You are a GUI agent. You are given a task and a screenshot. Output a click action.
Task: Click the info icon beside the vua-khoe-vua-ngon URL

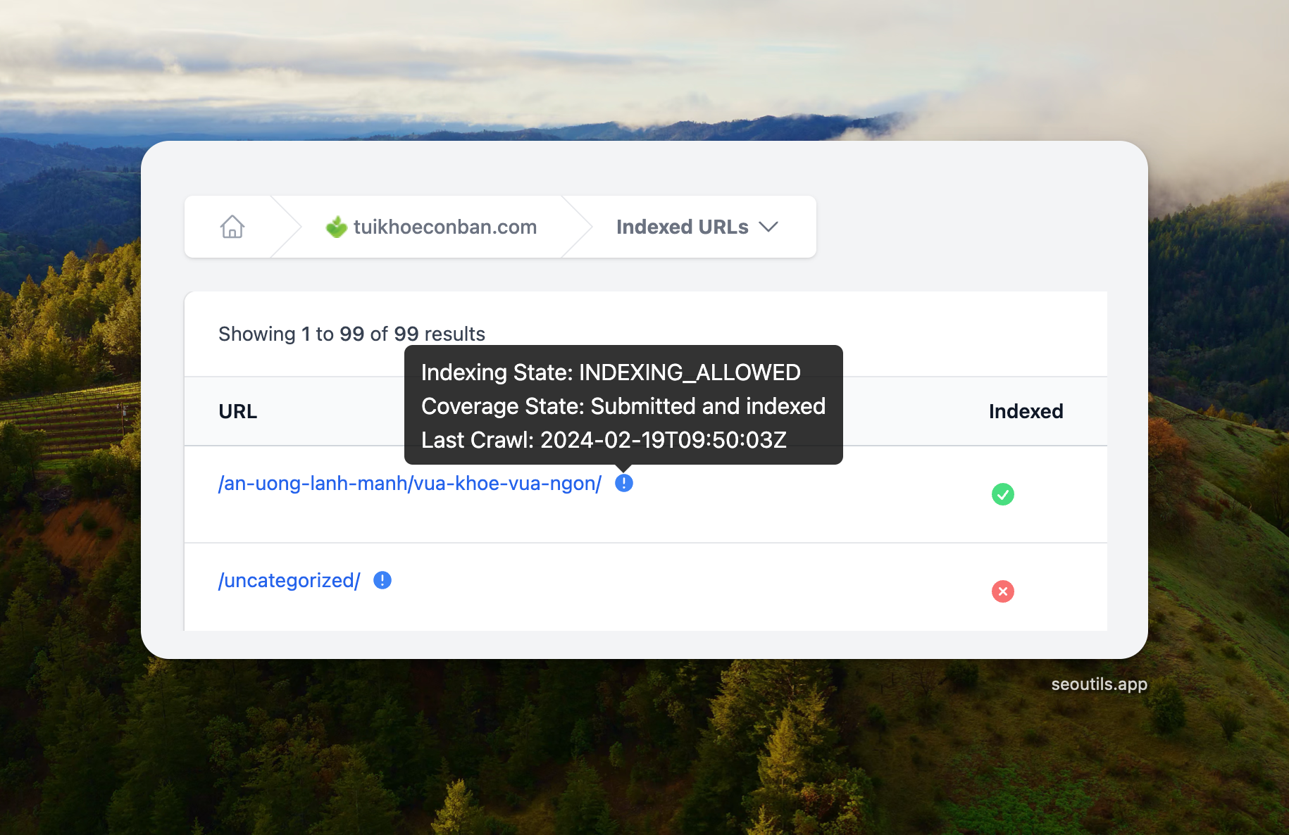(623, 483)
